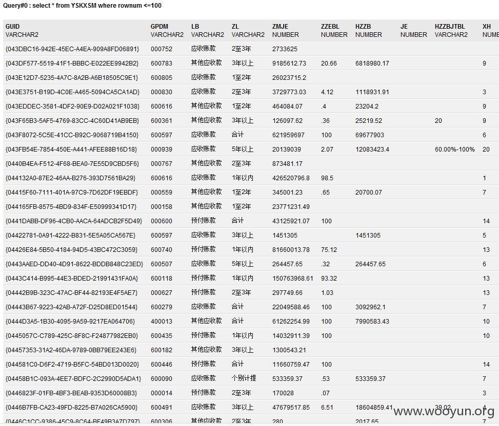The image size is (499, 426).
Task: Click ZZEBL value 98.5
Action: tap(327, 178)
